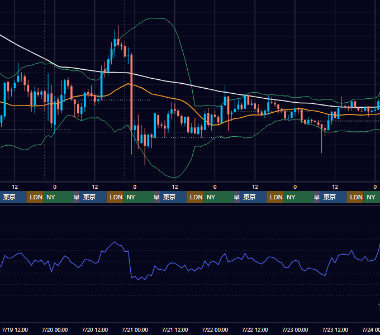This screenshot has width=380, height=335.
Task: Select NY session block spanning 7/23 00:00
Action: pos(298,197)
